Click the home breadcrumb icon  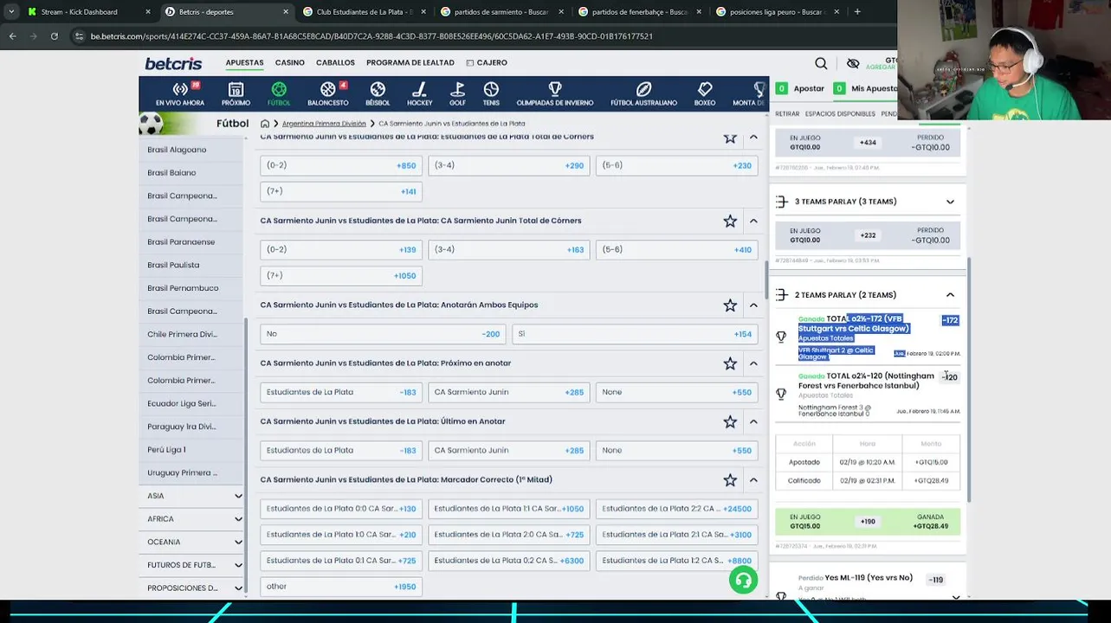coord(265,124)
